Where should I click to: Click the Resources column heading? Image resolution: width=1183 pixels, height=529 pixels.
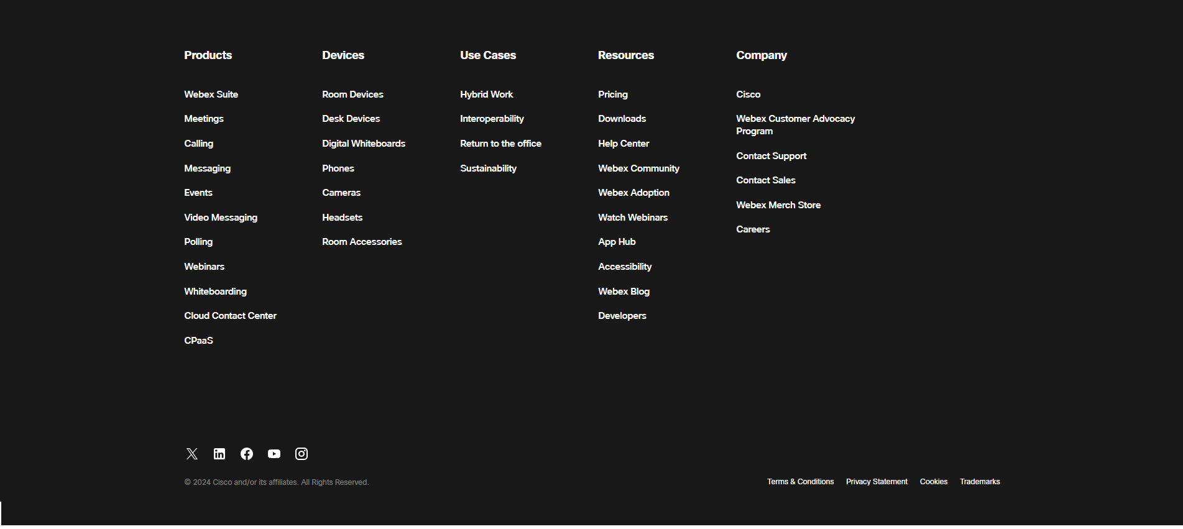point(626,55)
